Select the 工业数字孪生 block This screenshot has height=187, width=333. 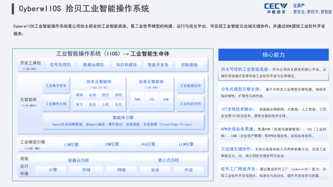[x=56, y=85]
